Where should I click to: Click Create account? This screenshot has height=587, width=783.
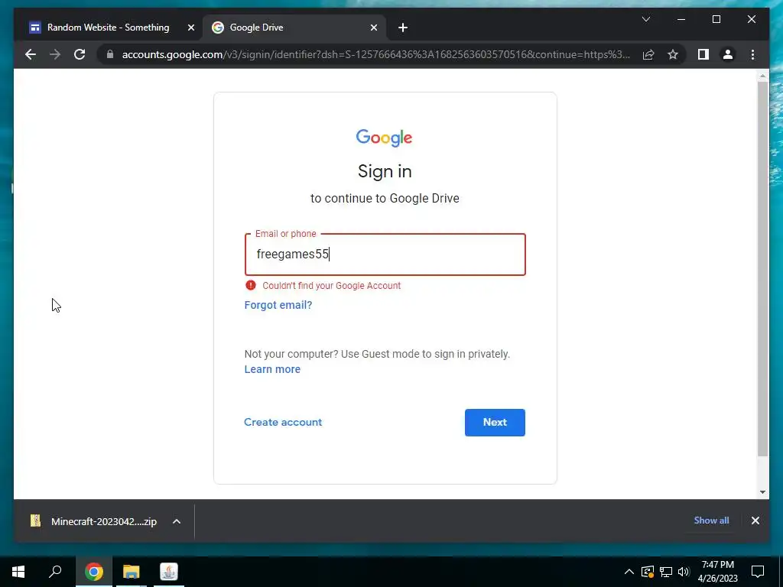click(x=283, y=422)
